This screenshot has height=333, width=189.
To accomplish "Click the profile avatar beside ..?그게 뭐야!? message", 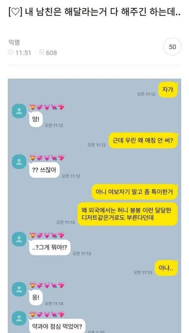I will pyautogui.click(x=19, y=239).
